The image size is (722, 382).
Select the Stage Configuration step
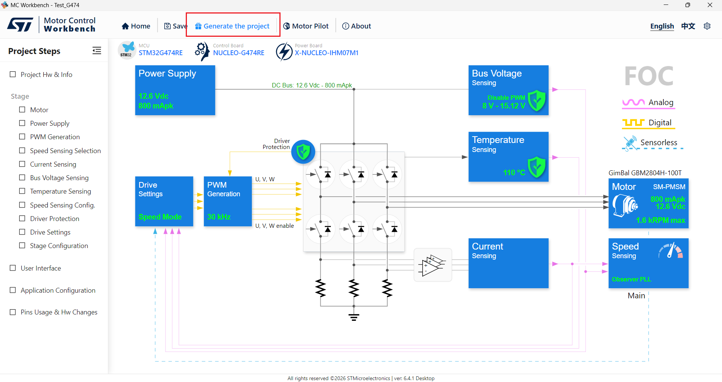click(x=59, y=246)
